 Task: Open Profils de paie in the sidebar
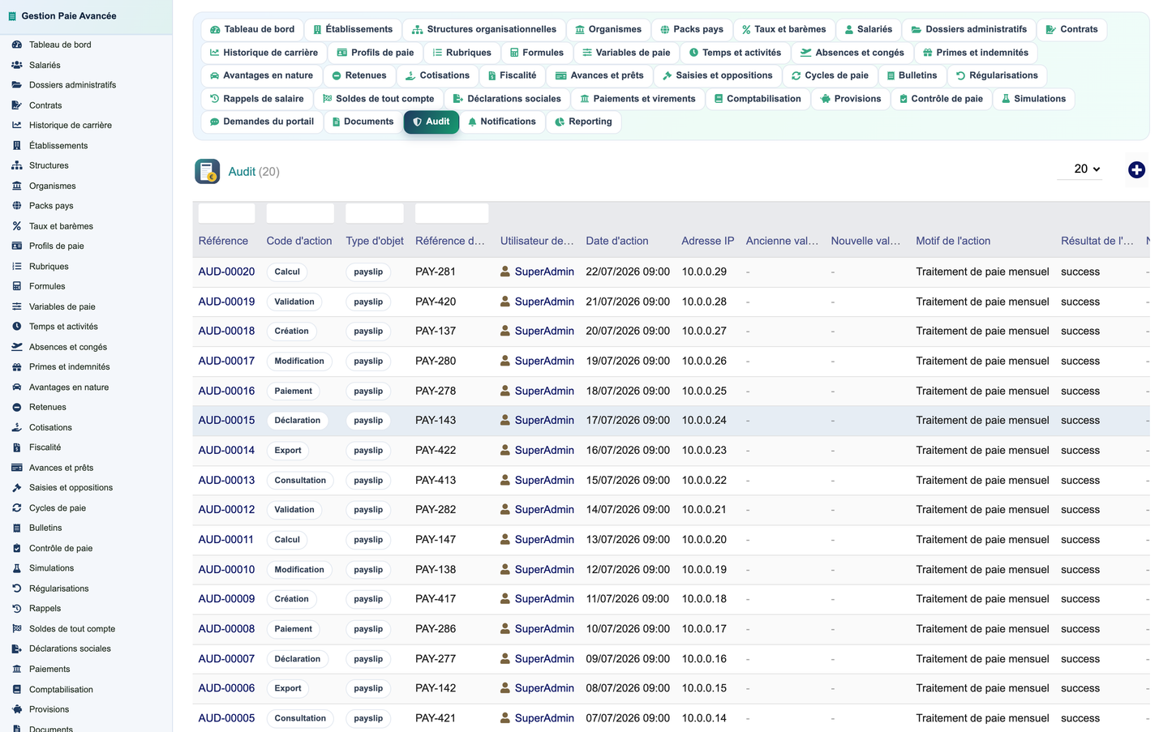click(57, 246)
